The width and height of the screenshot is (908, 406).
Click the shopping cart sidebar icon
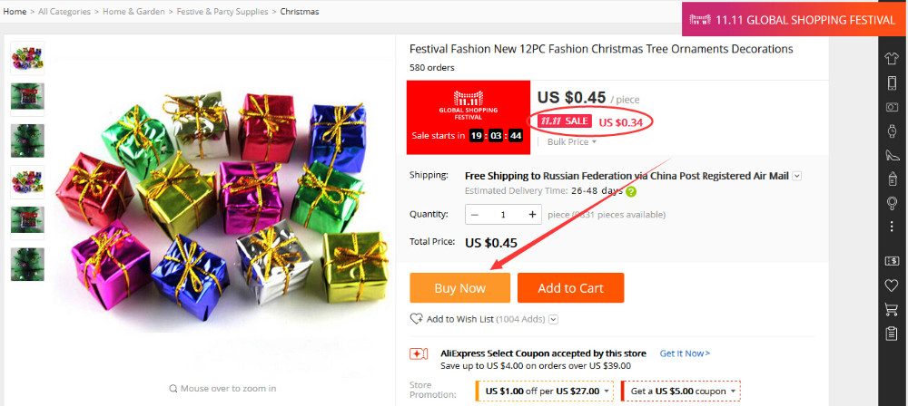click(x=892, y=309)
